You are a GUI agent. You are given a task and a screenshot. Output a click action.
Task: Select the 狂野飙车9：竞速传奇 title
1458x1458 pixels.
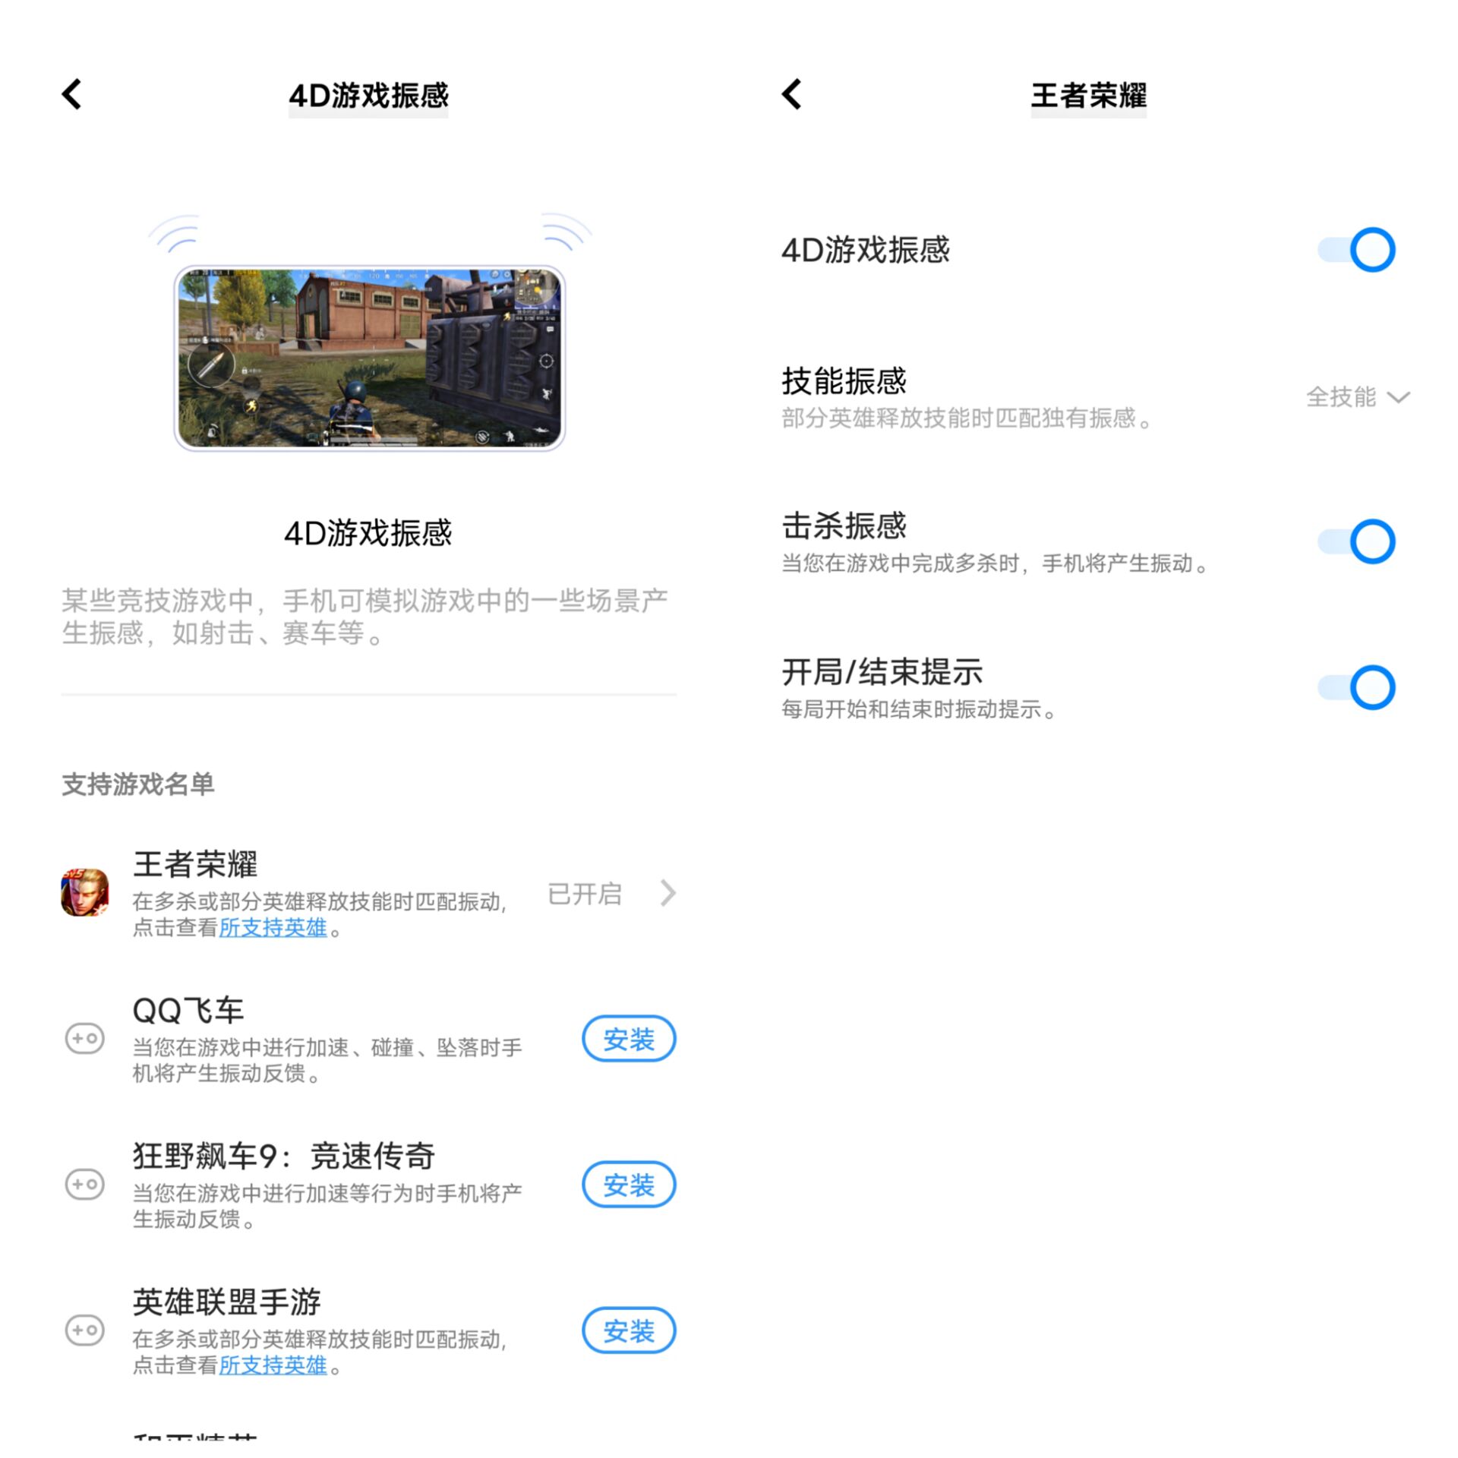coord(283,1156)
